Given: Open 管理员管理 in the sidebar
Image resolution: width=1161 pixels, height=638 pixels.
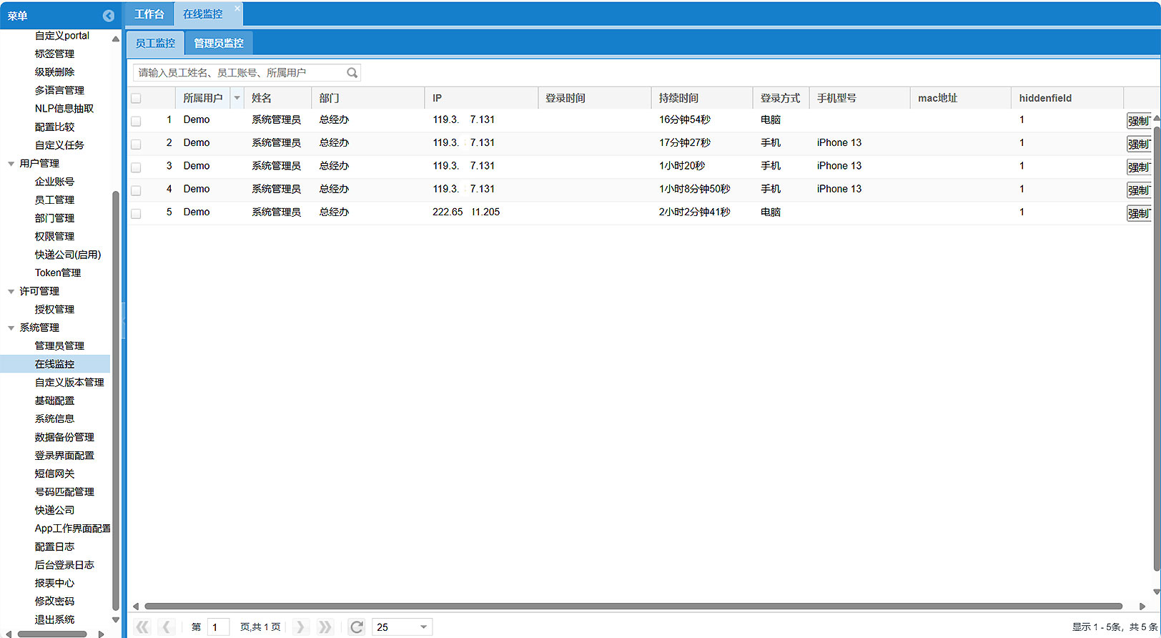Looking at the screenshot, I should [x=59, y=345].
